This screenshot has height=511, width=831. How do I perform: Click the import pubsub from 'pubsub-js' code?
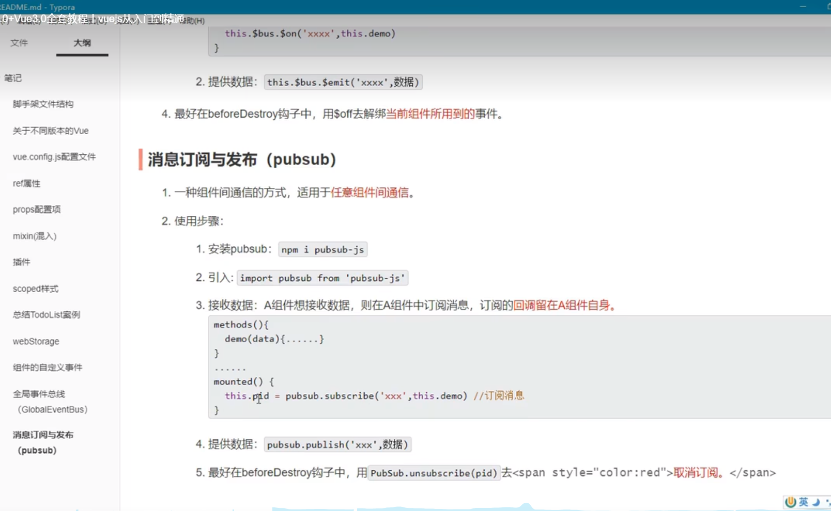(x=322, y=278)
